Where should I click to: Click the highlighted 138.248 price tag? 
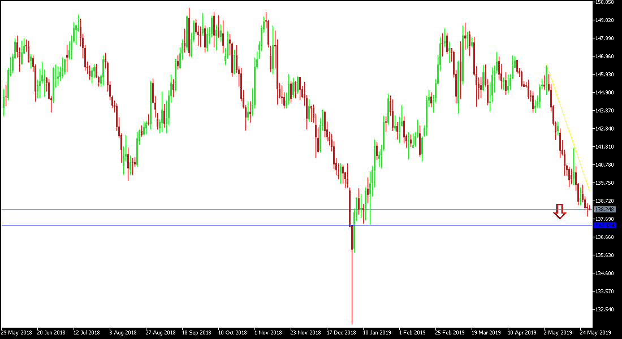(x=605, y=208)
